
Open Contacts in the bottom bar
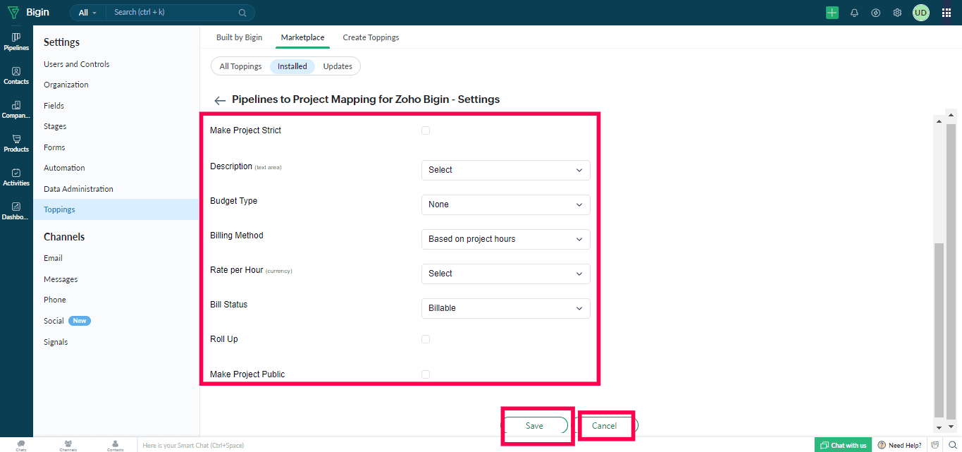click(115, 445)
